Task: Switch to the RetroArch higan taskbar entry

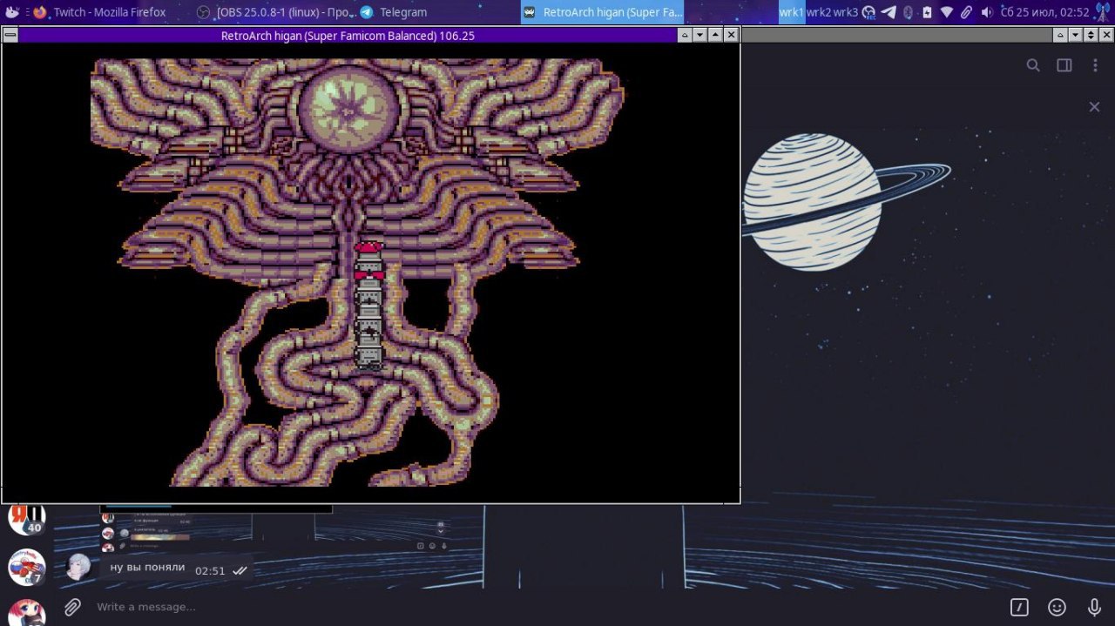Action: click(x=603, y=12)
